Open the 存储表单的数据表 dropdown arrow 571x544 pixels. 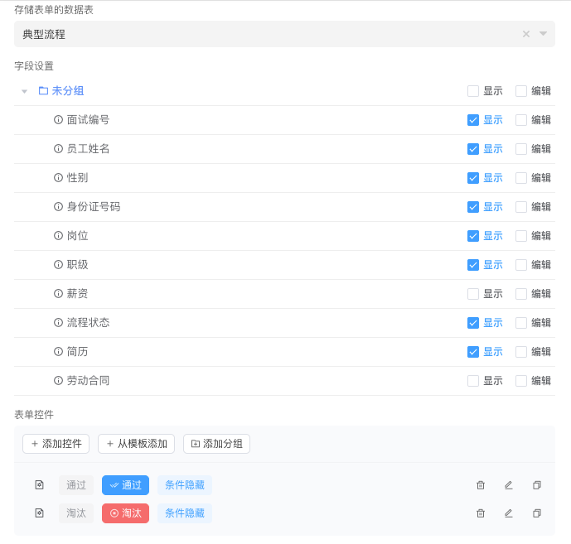click(544, 34)
